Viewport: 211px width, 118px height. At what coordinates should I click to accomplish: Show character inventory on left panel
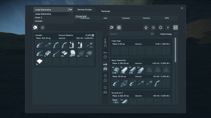35,28
